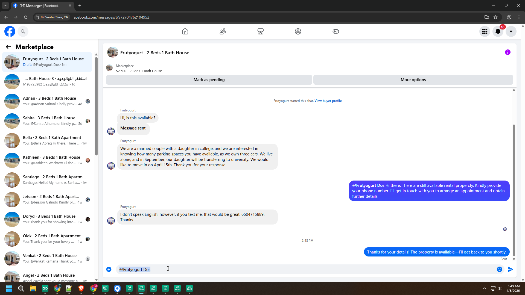Open the browser profile icon
Screen dimensions: 525x295
point(509,17)
